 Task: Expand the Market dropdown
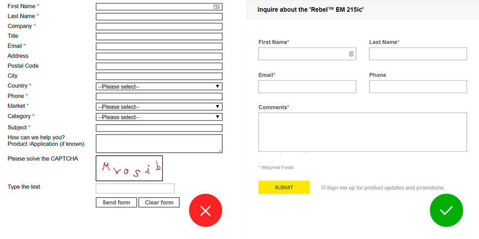point(159,107)
